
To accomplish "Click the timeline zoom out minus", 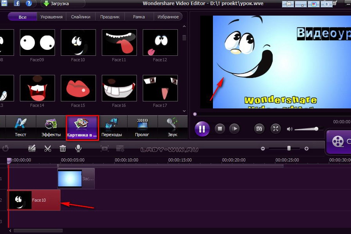I will pos(263,149).
